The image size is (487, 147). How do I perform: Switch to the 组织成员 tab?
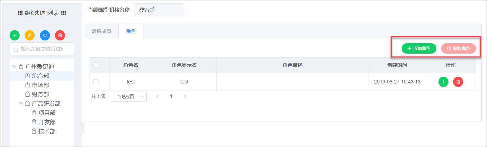click(101, 31)
